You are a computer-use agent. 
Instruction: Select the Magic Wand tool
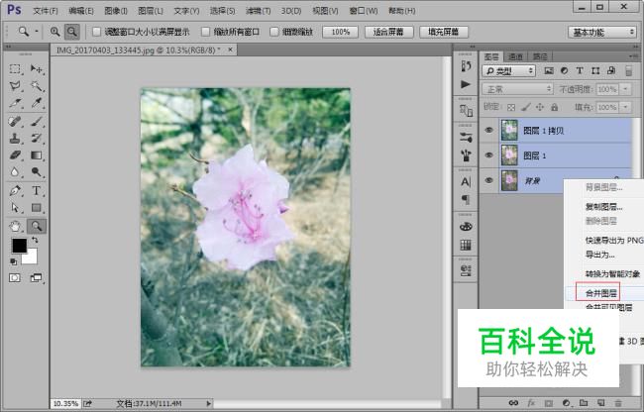[x=37, y=86]
